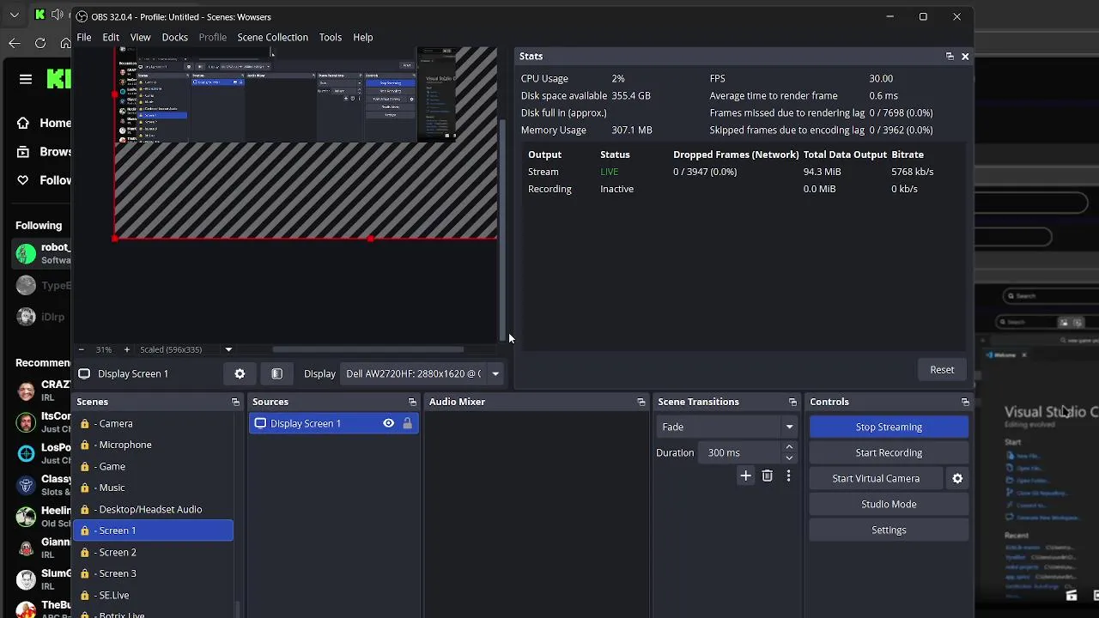Open the View menu

(140, 37)
